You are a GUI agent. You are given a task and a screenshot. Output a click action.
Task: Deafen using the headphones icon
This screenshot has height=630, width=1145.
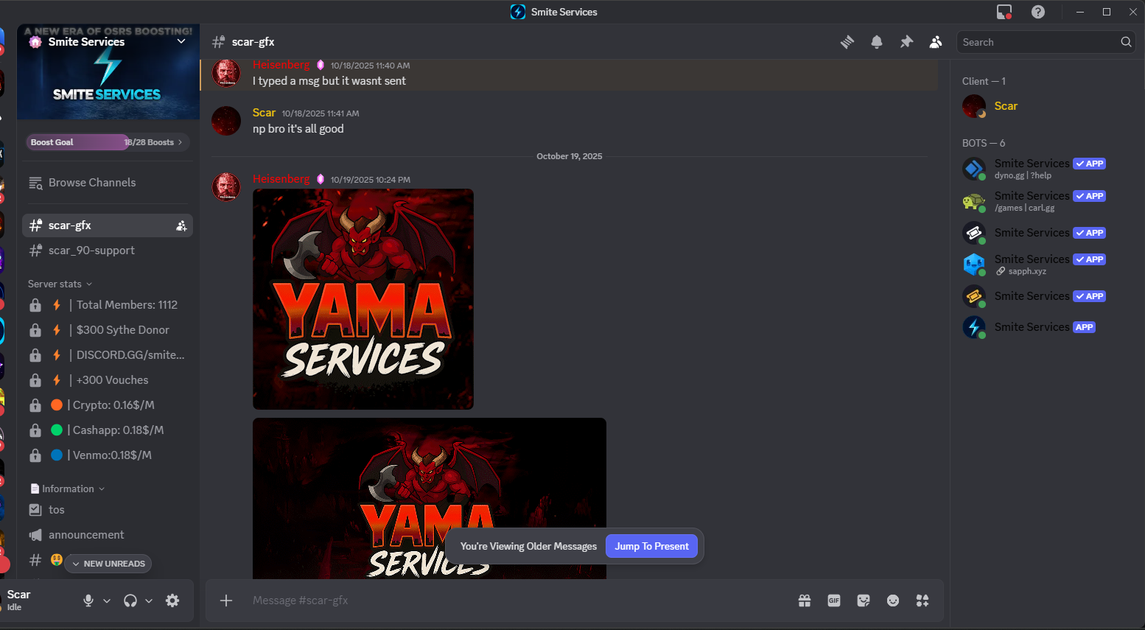[x=130, y=601]
